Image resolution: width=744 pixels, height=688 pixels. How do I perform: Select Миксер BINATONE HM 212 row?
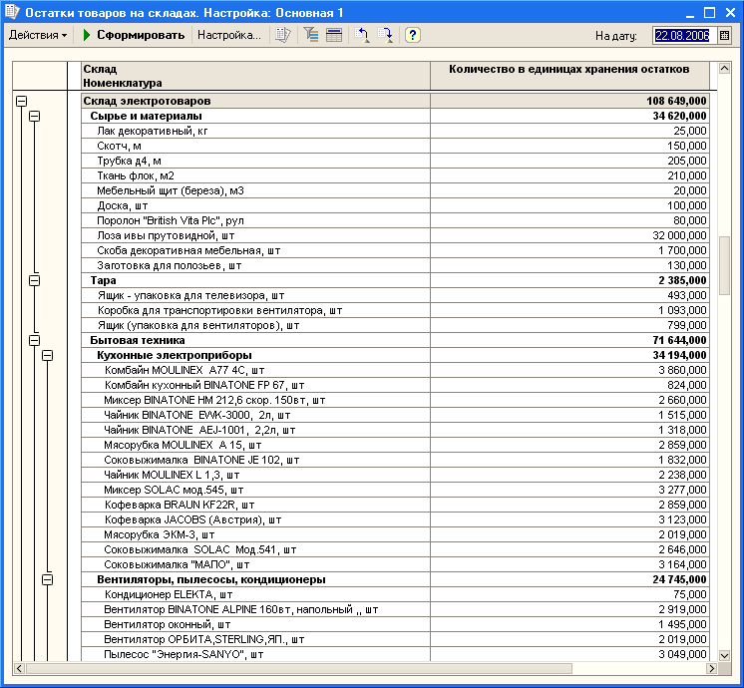click(x=396, y=400)
